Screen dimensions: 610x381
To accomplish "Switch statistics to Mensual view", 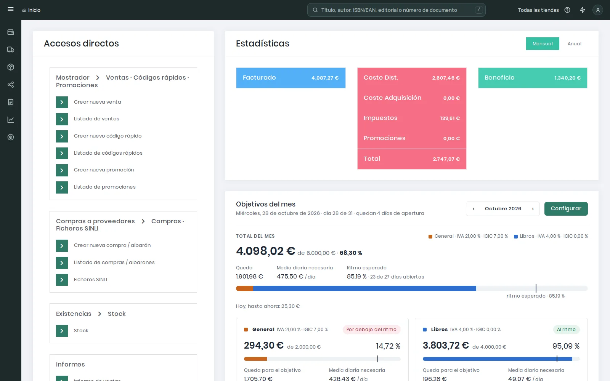I will tap(543, 43).
